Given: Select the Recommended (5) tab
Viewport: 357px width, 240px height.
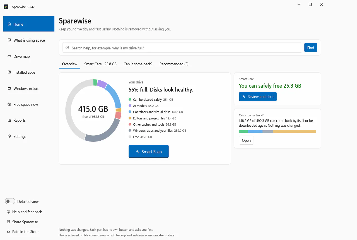Looking at the screenshot, I should pos(174,64).
